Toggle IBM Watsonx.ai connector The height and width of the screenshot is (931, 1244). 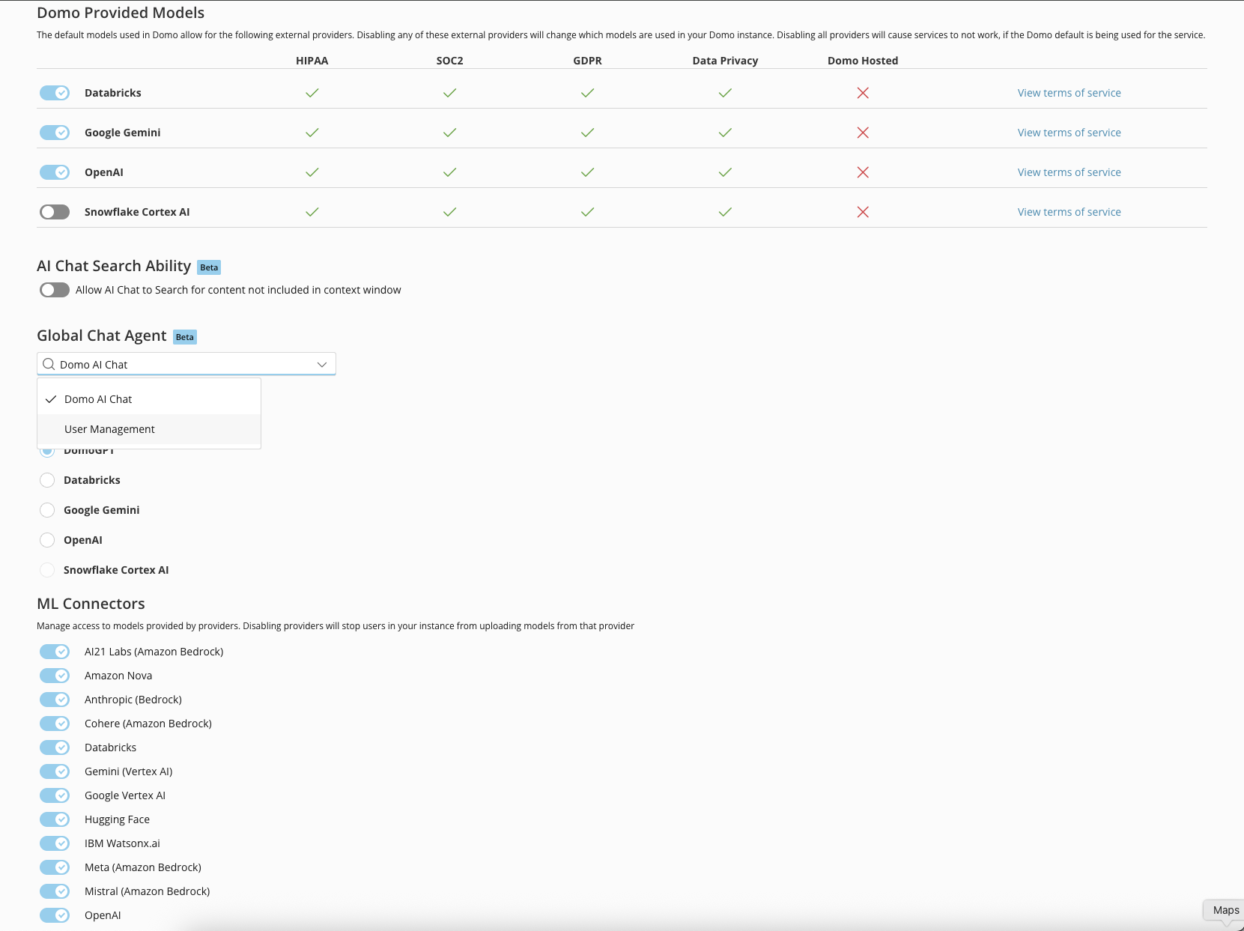tap(55, 843)
